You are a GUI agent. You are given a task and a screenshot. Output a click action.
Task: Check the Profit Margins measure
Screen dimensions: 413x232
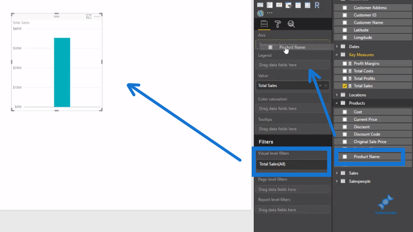[x=345, y=63]
